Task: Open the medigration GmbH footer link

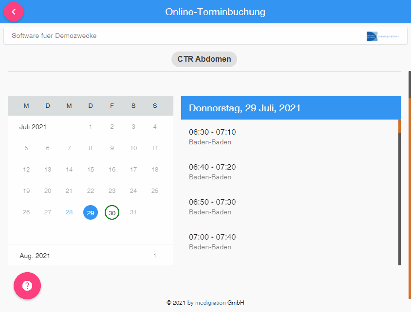Action: (x=209, y=302)
